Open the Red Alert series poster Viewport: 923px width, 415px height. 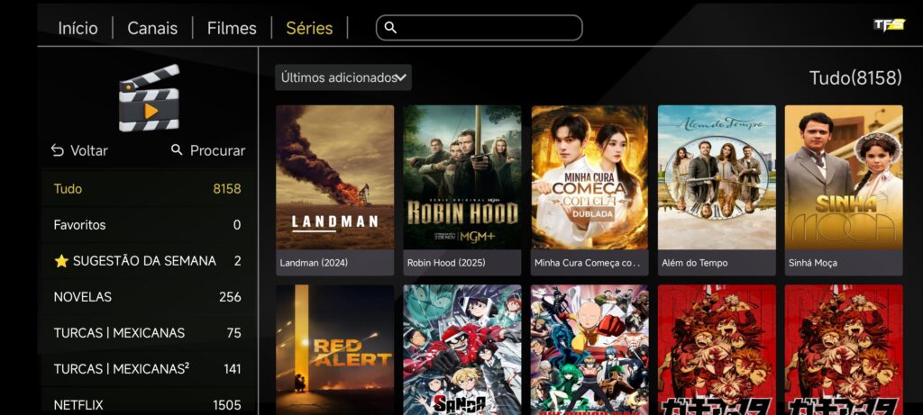coord(335,350)
